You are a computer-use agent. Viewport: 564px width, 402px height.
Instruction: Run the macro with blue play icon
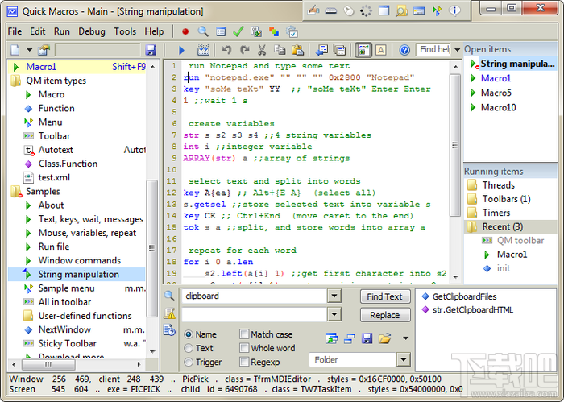181,50
